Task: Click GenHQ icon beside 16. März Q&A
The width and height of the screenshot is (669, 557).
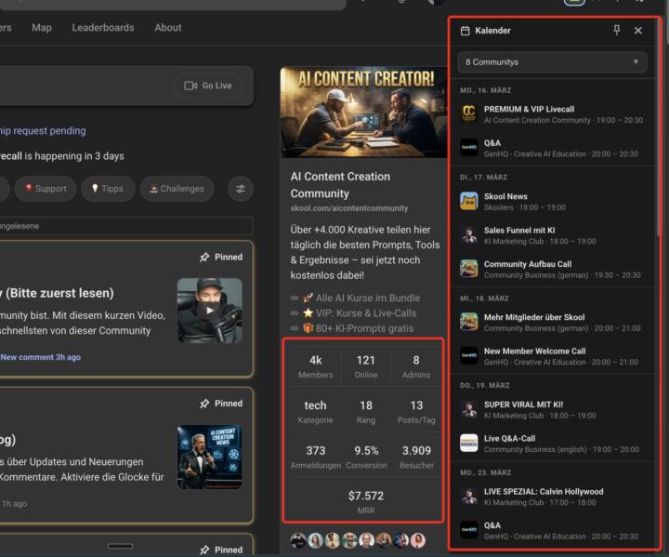Action: 469,148
